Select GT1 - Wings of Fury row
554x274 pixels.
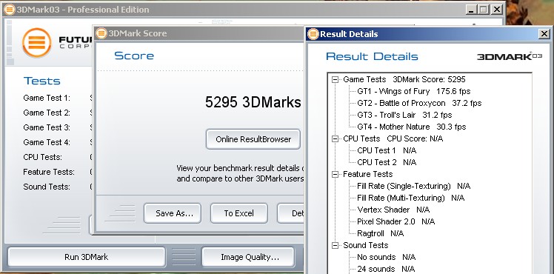point(414,91)
